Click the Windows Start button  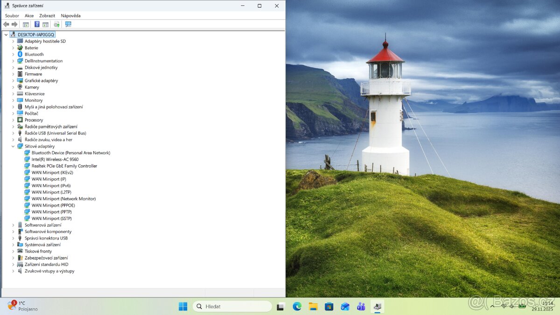tap(183, 307)
